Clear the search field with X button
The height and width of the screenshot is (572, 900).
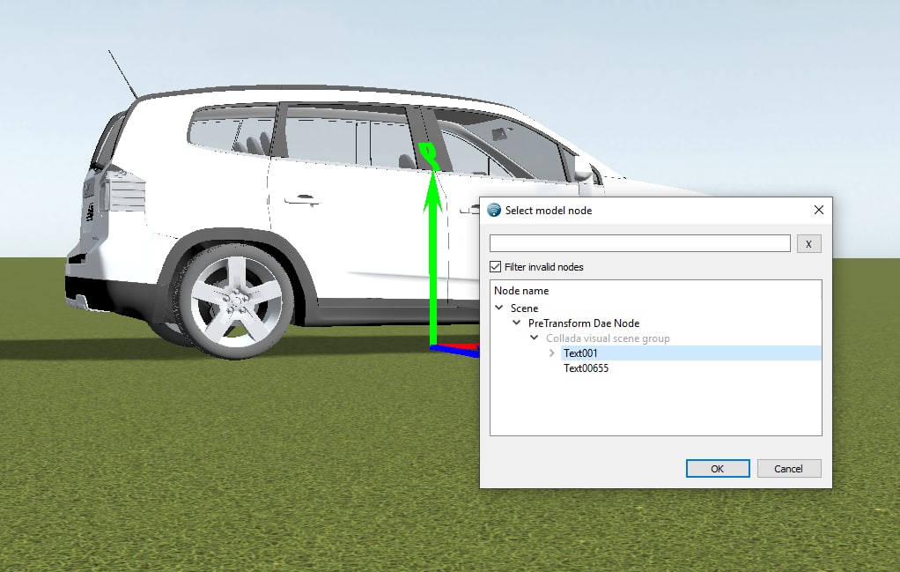click(x=808, y=243)
